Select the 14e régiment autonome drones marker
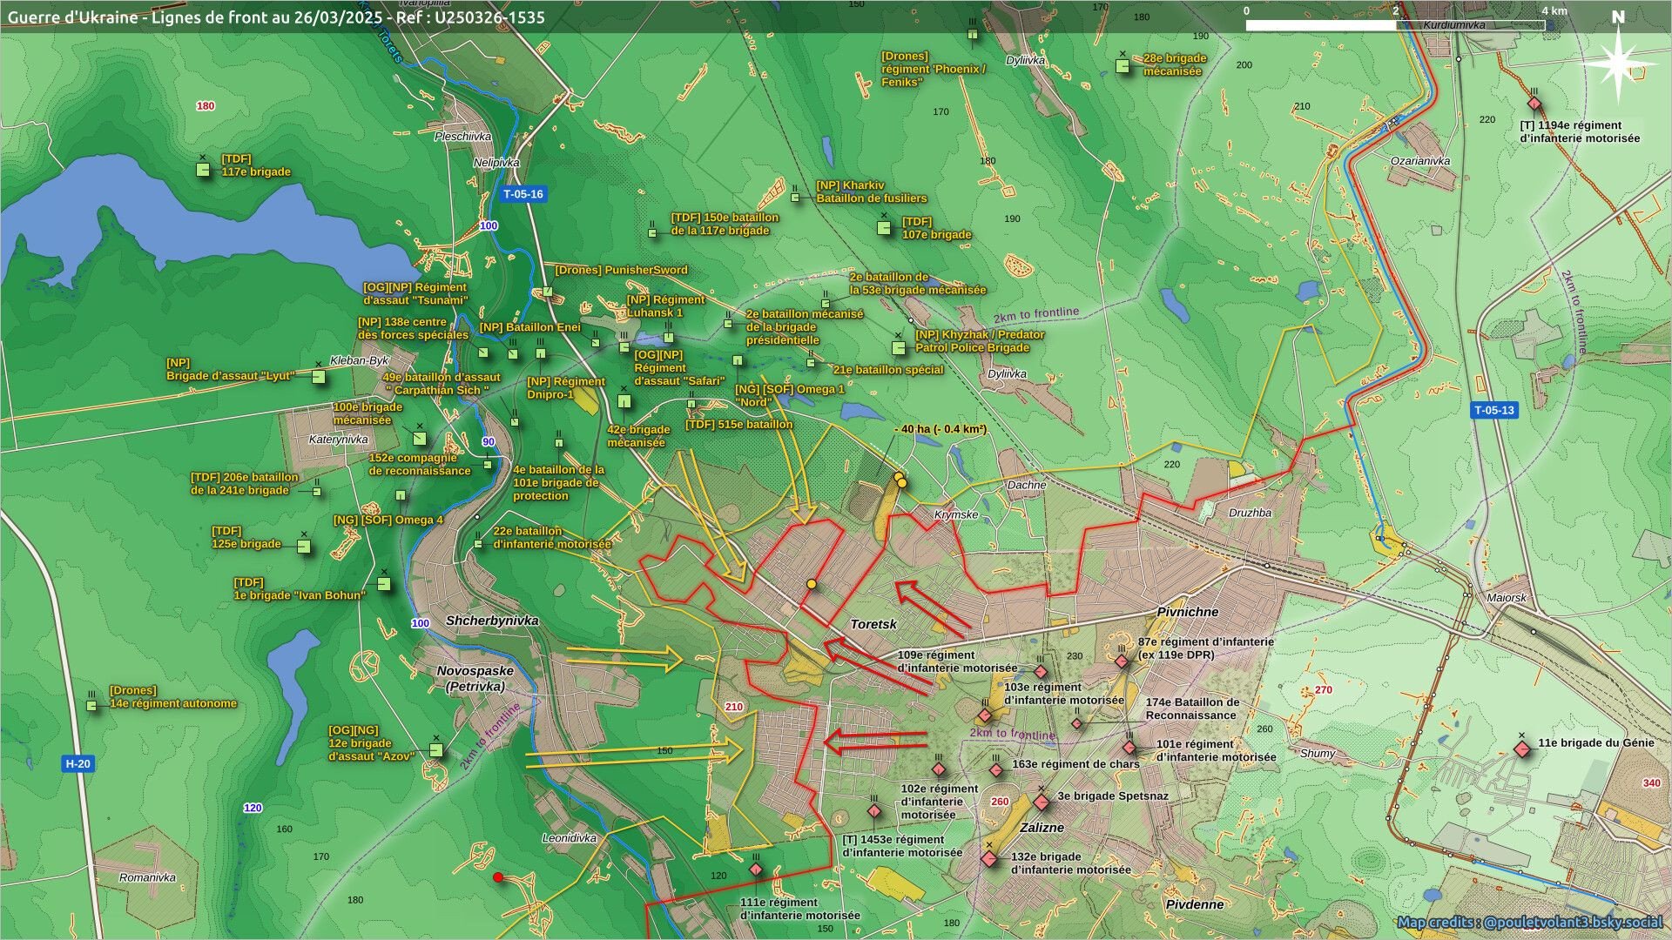Image resolution: width=1672 pixels, height=940 pixels. 91,705
